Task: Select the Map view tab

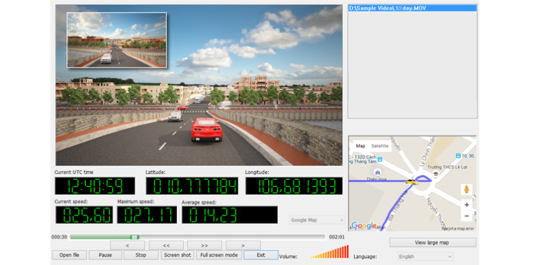Action: click(360, 146)
